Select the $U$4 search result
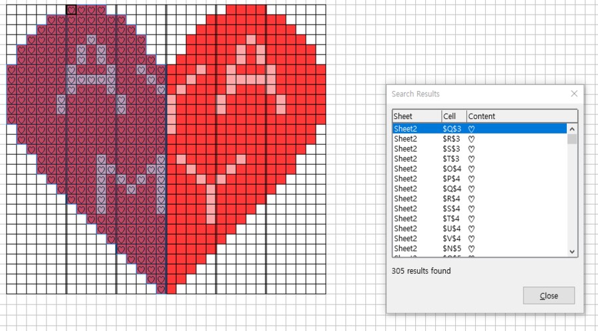This screenshot has width=598, height=331. tap(478, 228)
